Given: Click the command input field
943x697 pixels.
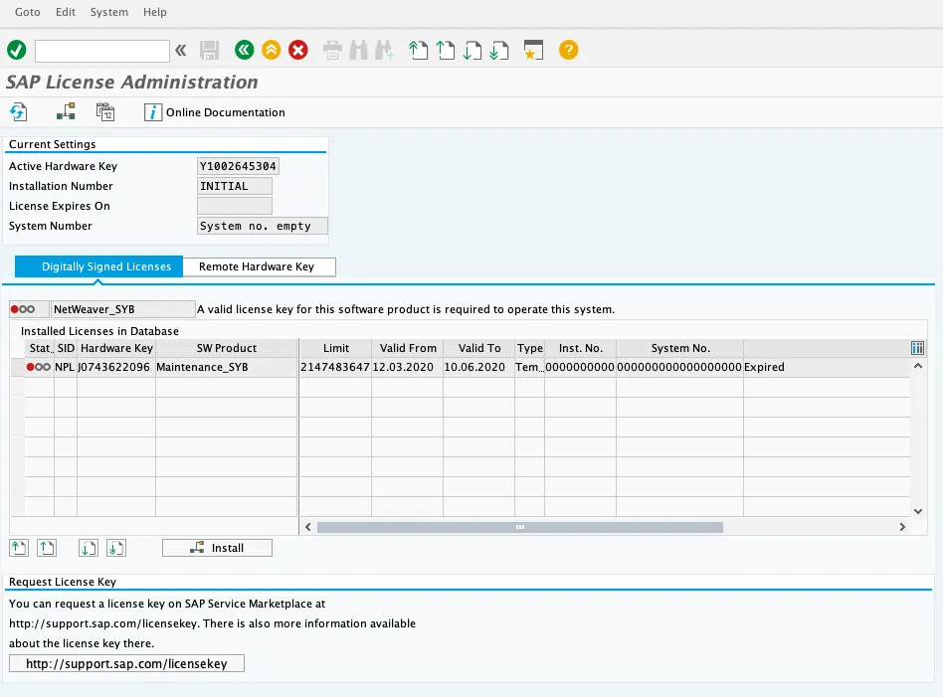Looking at the screenshot, I should pyautogui.click(x=101, y=50).
